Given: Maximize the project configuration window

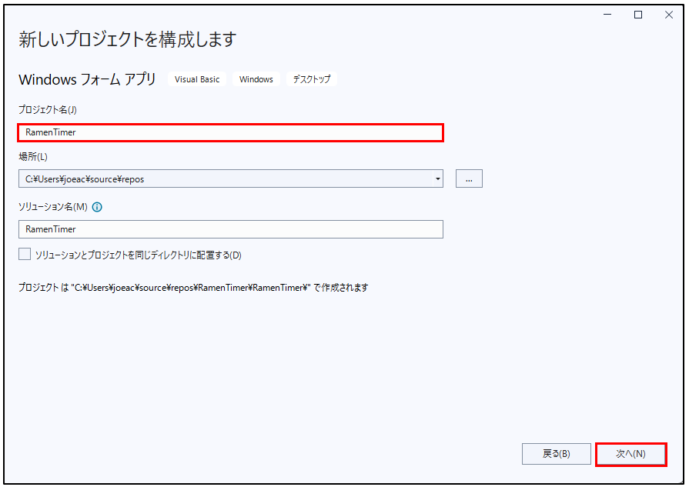Looking at the screenshot, I should [638, 15].
